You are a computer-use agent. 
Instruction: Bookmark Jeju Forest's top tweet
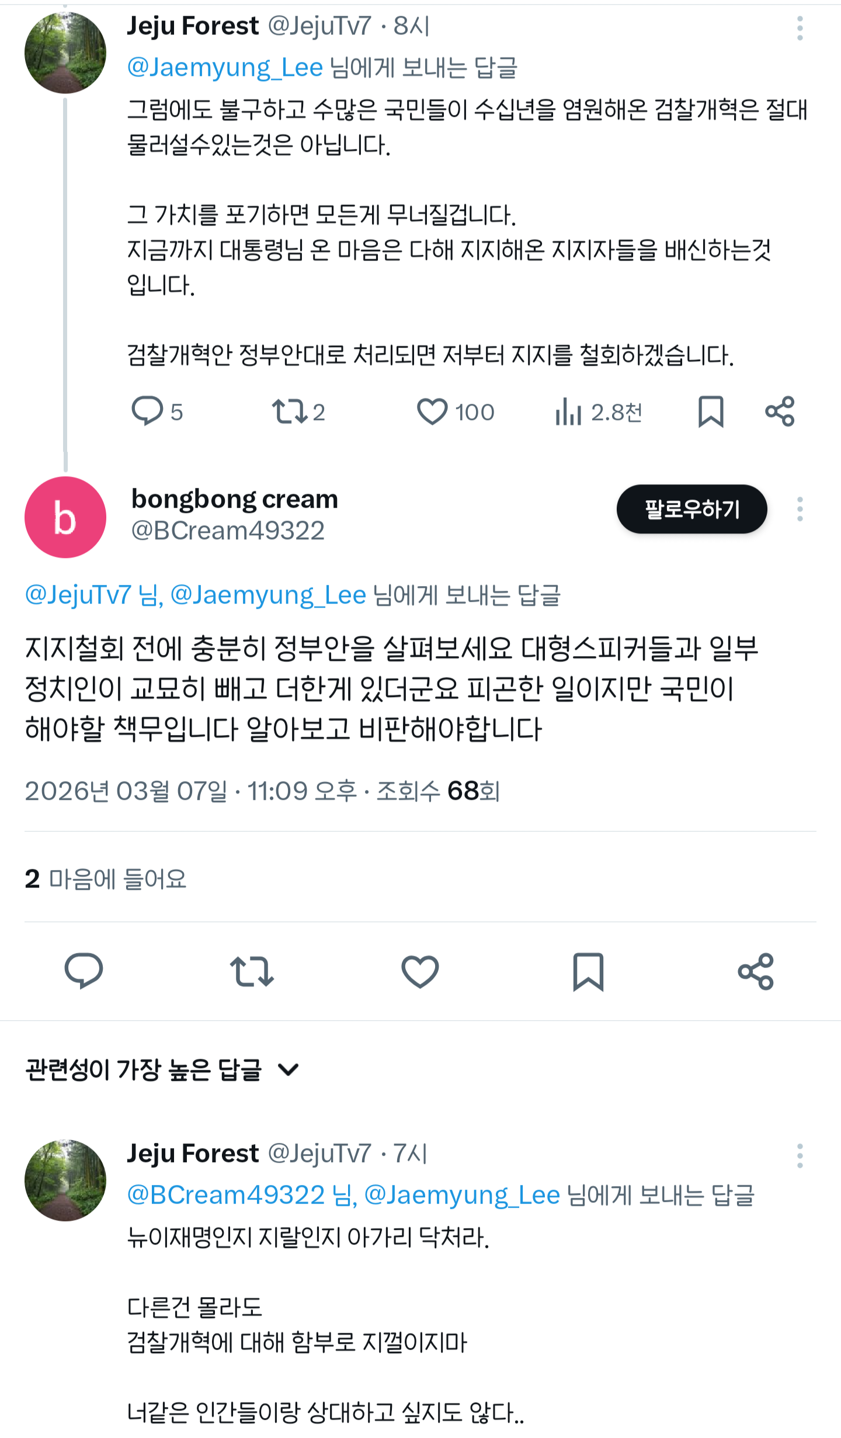[711, 411]
